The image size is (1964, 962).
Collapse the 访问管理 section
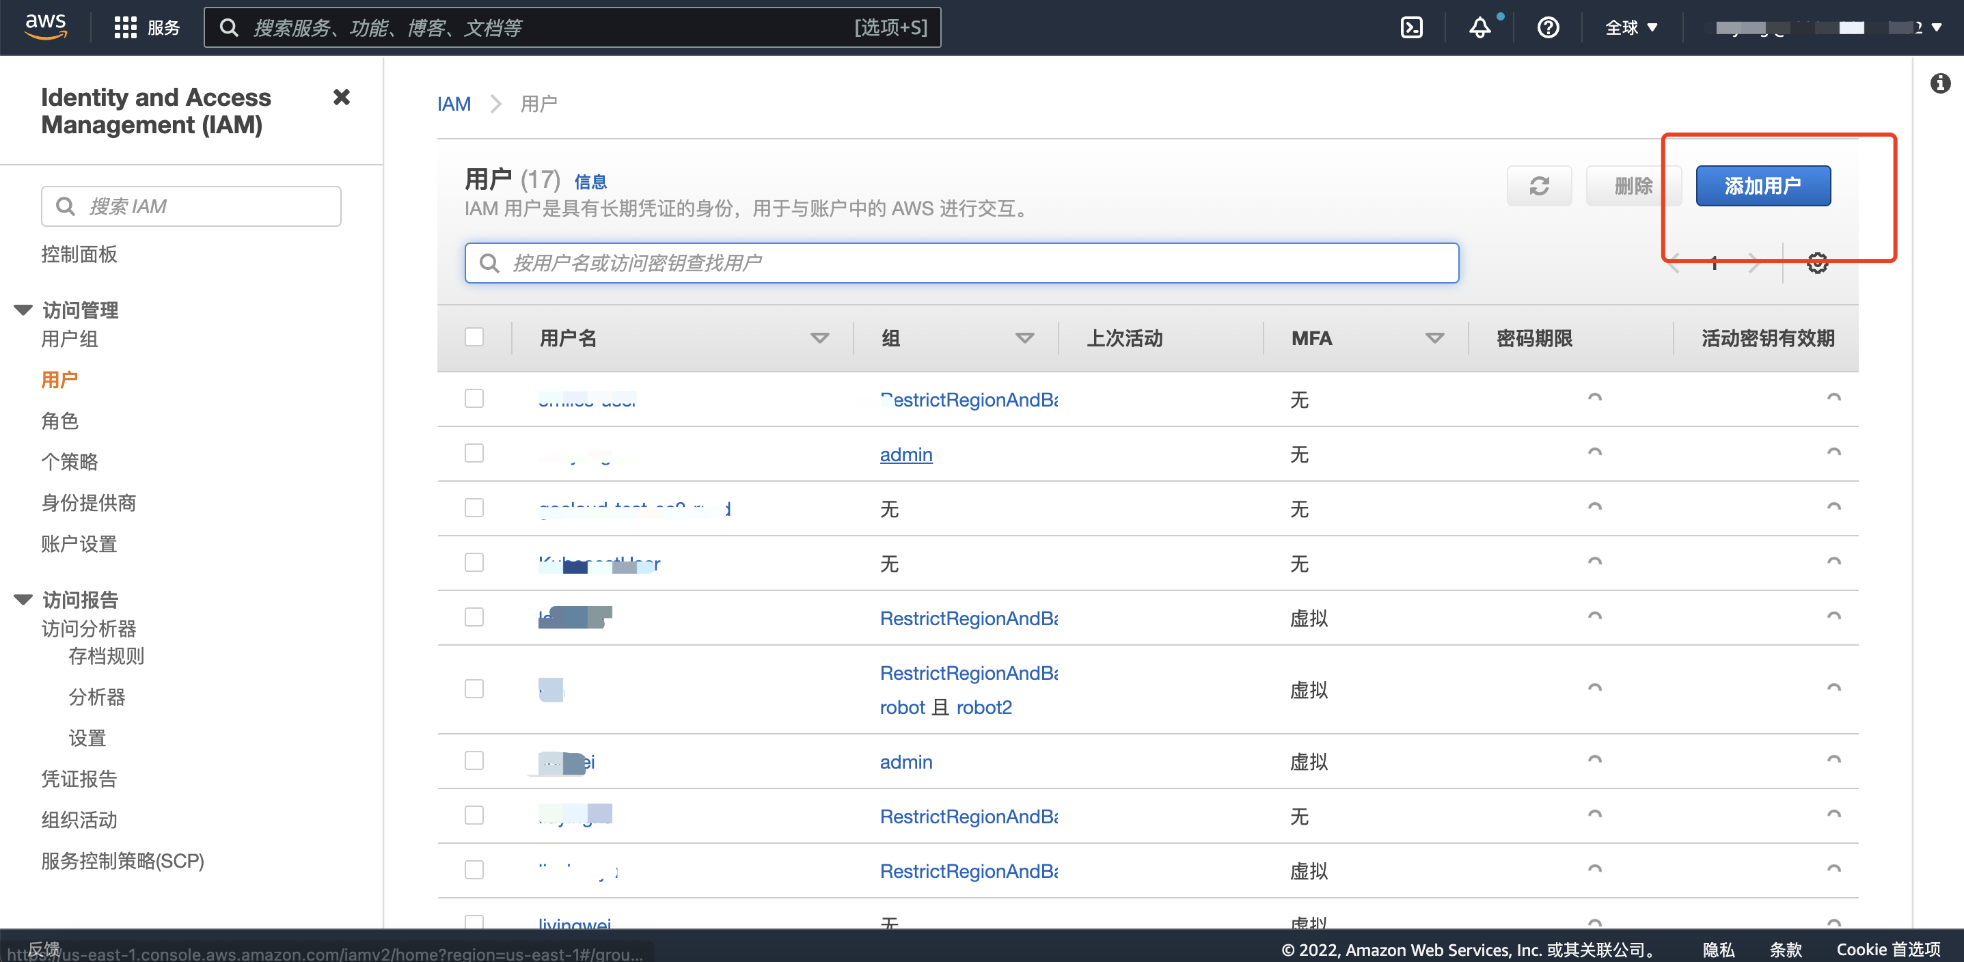23,310
